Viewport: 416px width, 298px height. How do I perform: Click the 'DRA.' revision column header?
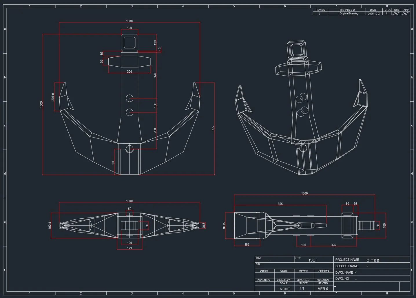click(388, 10)
